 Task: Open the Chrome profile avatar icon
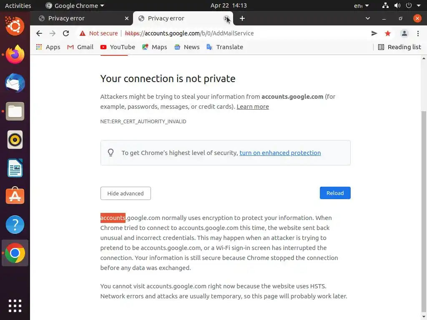click(404, 33)
